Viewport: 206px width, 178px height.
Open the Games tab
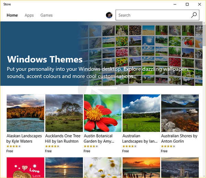point(46,15)
